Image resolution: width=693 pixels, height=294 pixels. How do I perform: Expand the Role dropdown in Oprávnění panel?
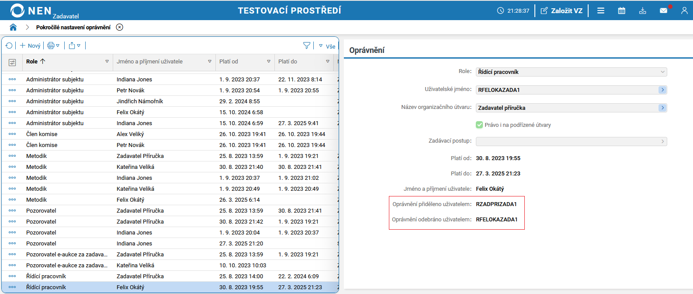click(662, 72)
